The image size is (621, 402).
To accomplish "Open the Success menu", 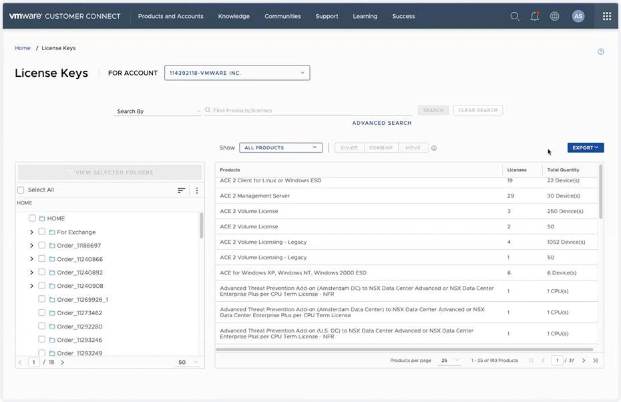I will pyautogui.click(x=403, y=16).
